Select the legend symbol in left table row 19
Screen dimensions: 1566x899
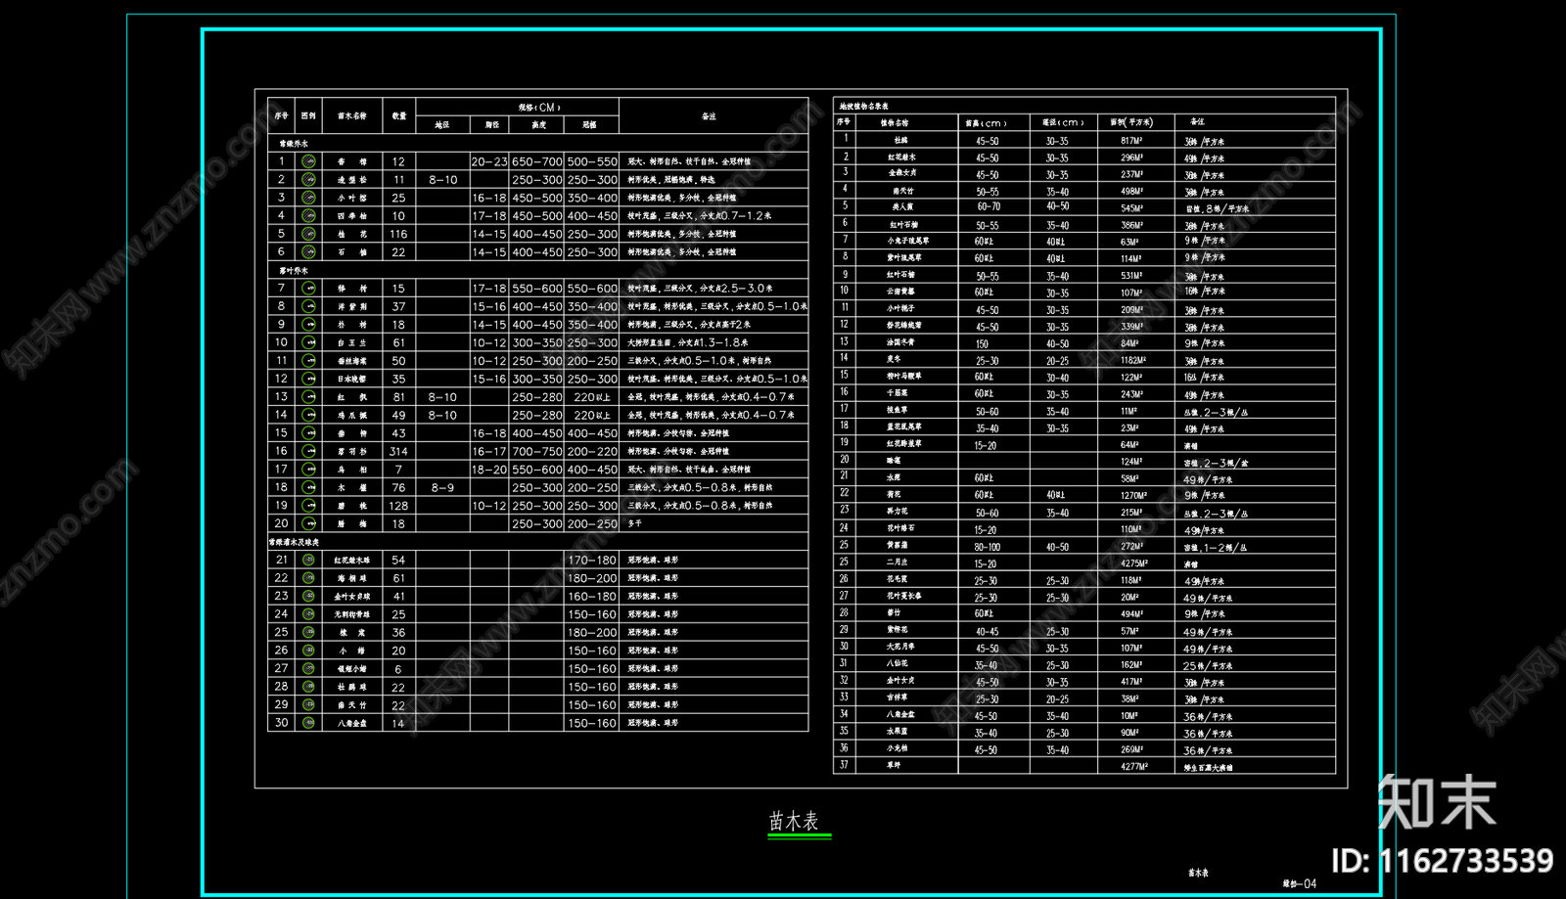(308, 506)
